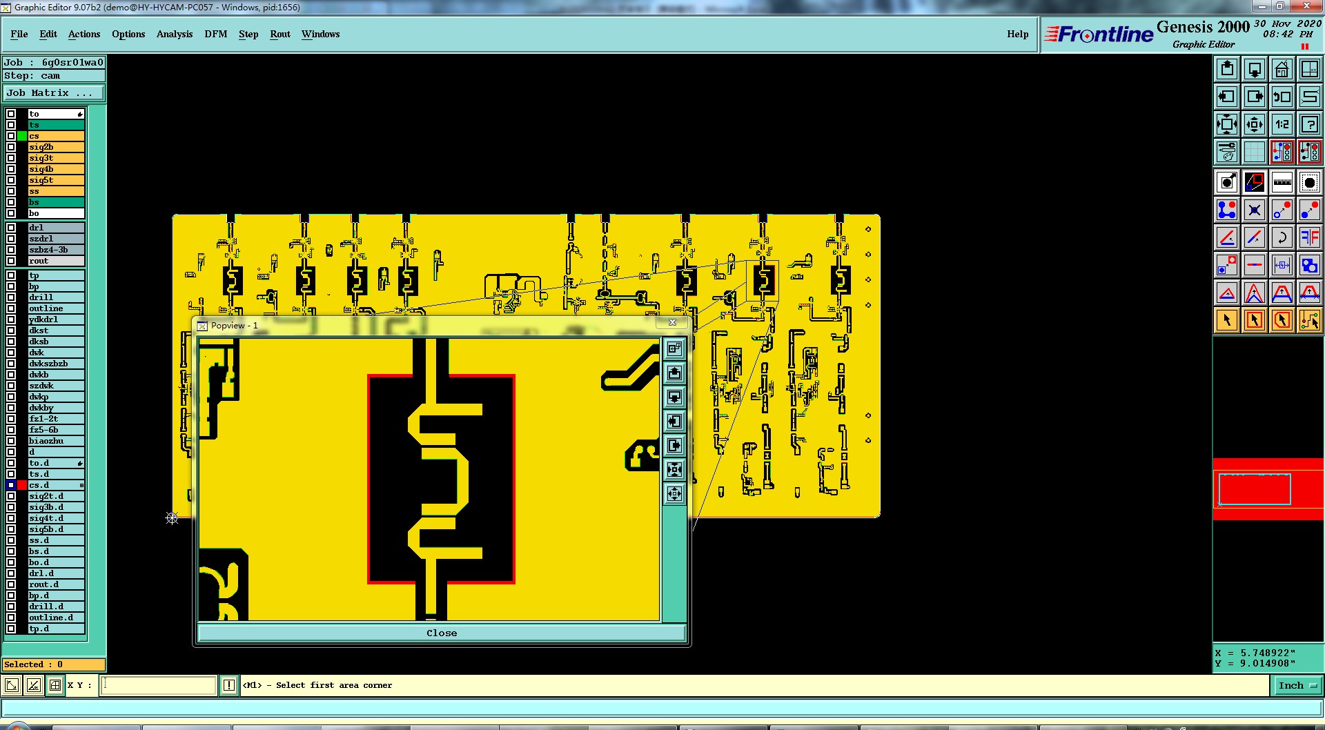Click the Job Matrix button
Screen dimensions: 1325x730
click(54, 92)
